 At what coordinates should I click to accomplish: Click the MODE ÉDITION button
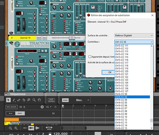click(x=51, y=100)
